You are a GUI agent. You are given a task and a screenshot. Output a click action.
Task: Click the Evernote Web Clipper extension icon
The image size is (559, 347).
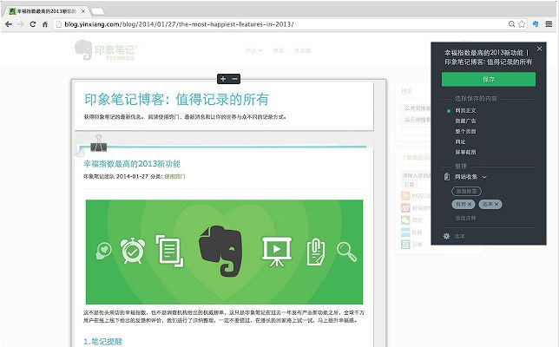(x=535, y=24)
